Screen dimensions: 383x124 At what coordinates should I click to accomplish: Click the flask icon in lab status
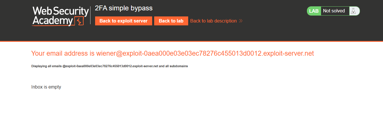(x=353, y=11)
